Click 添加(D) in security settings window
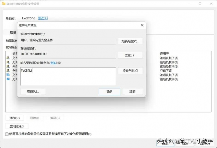217x148 pixels. pyautogui.click(x=14, y=118)
